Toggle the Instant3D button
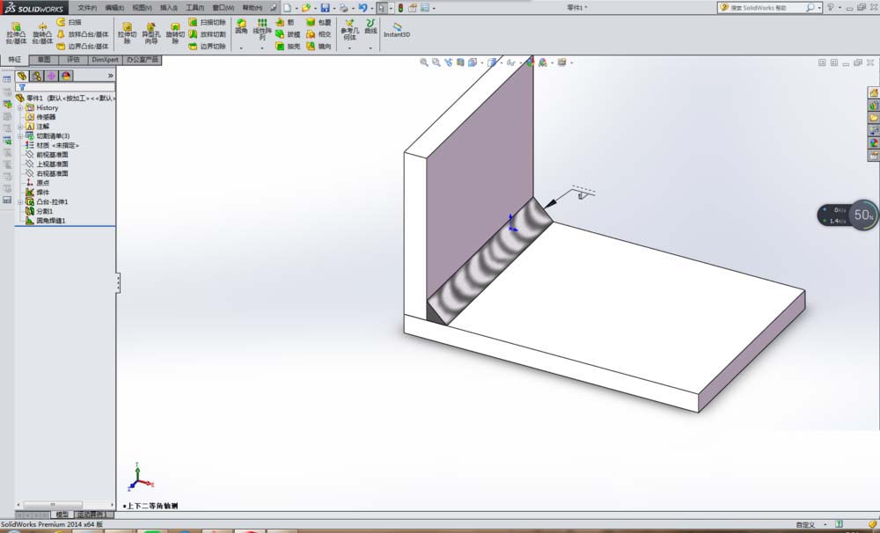 click(x=397, y=30)
